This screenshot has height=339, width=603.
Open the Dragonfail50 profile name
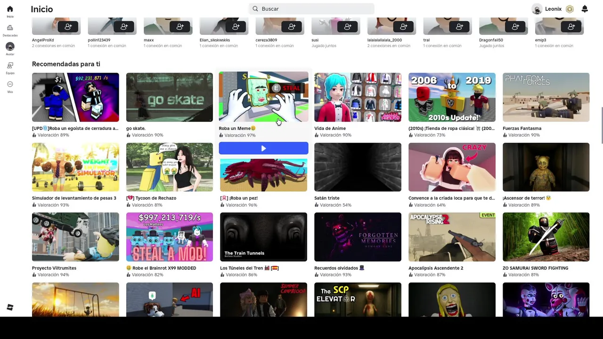click(491, 40)
